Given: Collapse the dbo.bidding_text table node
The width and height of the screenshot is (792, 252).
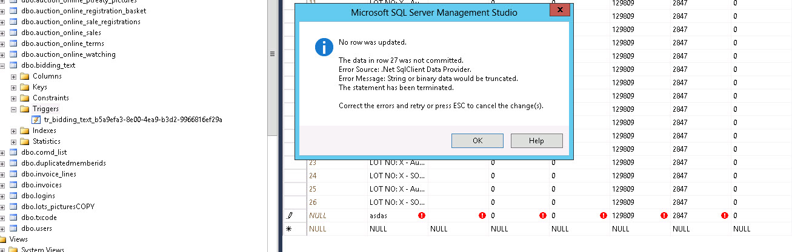Looking at the screenshot, I should (x=2, y=66).
